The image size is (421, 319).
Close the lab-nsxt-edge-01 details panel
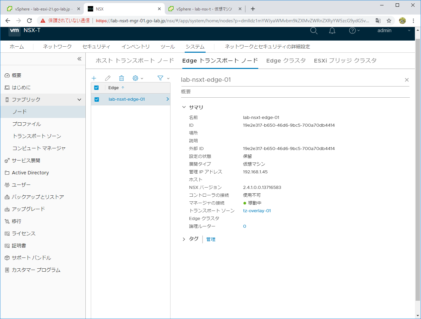407,80
